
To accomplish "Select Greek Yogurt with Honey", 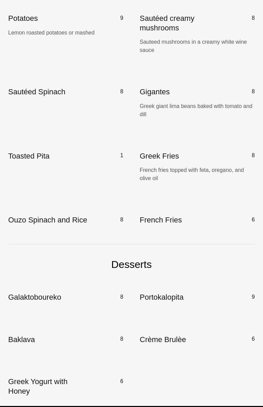I will pyautogui.click(x=38, y=386).
